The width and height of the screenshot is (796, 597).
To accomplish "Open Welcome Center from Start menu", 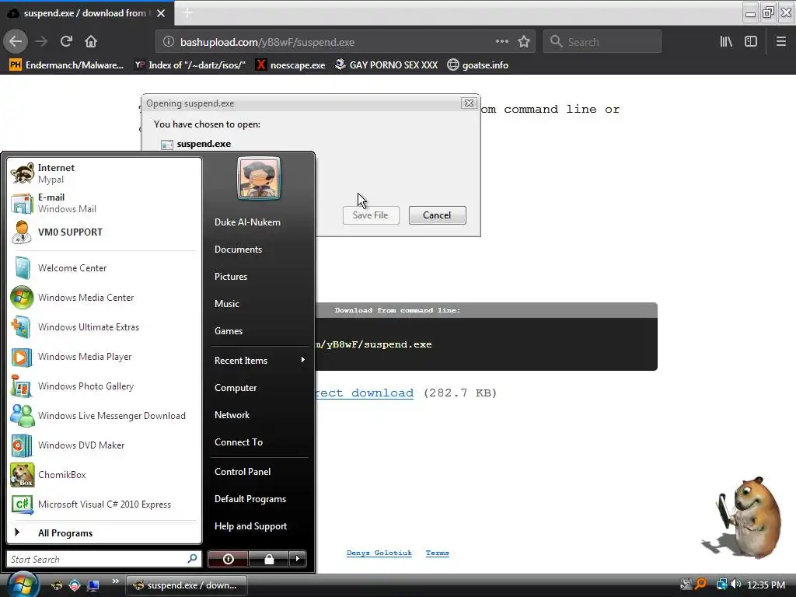I will 104,268.
